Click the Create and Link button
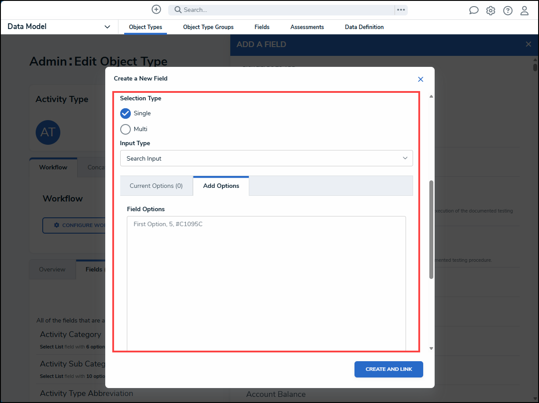Image resolution: width=539 pixels, height=403 pixels. click(x=389, y=369)
